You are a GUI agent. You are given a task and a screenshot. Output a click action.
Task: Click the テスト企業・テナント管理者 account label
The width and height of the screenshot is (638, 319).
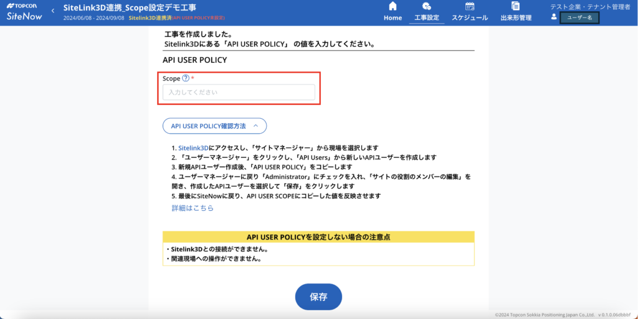[590, 6]
